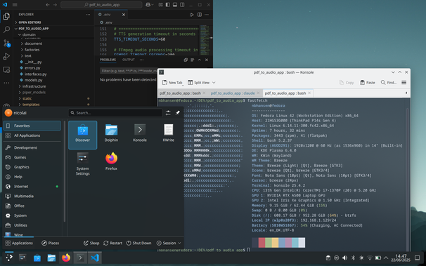426x266 pixels.
Task: Toggle primary side bar in VS Code
Action: coord(167,5)
